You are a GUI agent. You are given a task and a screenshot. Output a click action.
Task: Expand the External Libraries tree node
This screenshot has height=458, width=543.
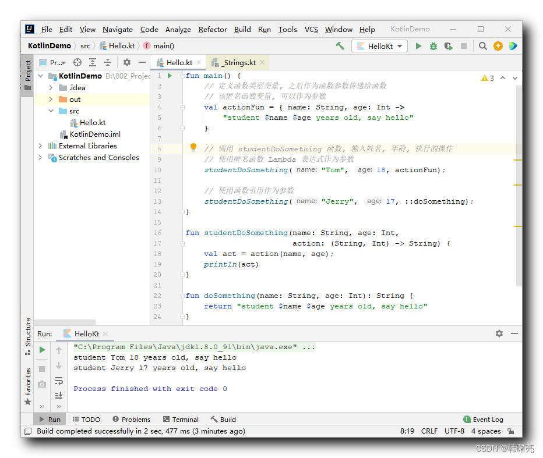[x=41, y=146]
